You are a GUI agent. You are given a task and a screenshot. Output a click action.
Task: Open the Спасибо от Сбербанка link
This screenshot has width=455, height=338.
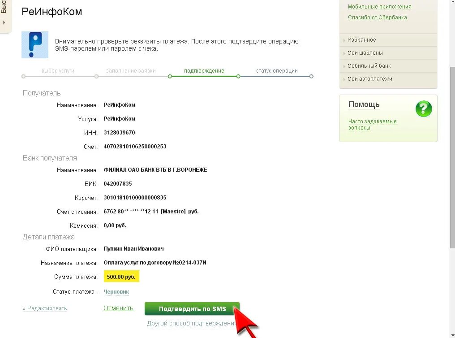377,17
